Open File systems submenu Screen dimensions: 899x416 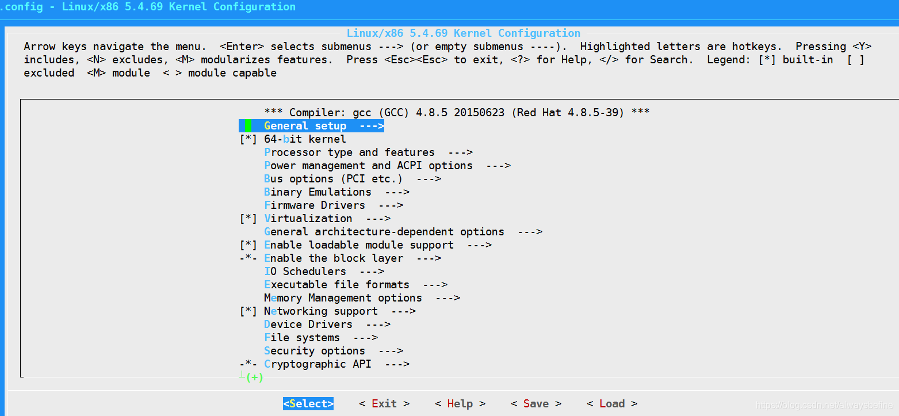click(x=321, y=338)
